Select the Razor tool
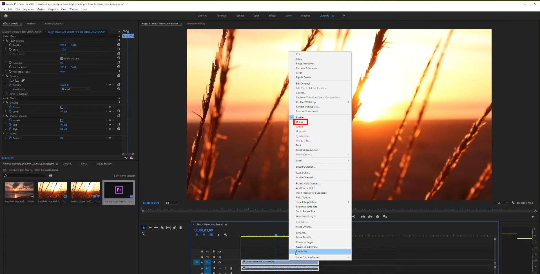 click(x=162, y=228)
